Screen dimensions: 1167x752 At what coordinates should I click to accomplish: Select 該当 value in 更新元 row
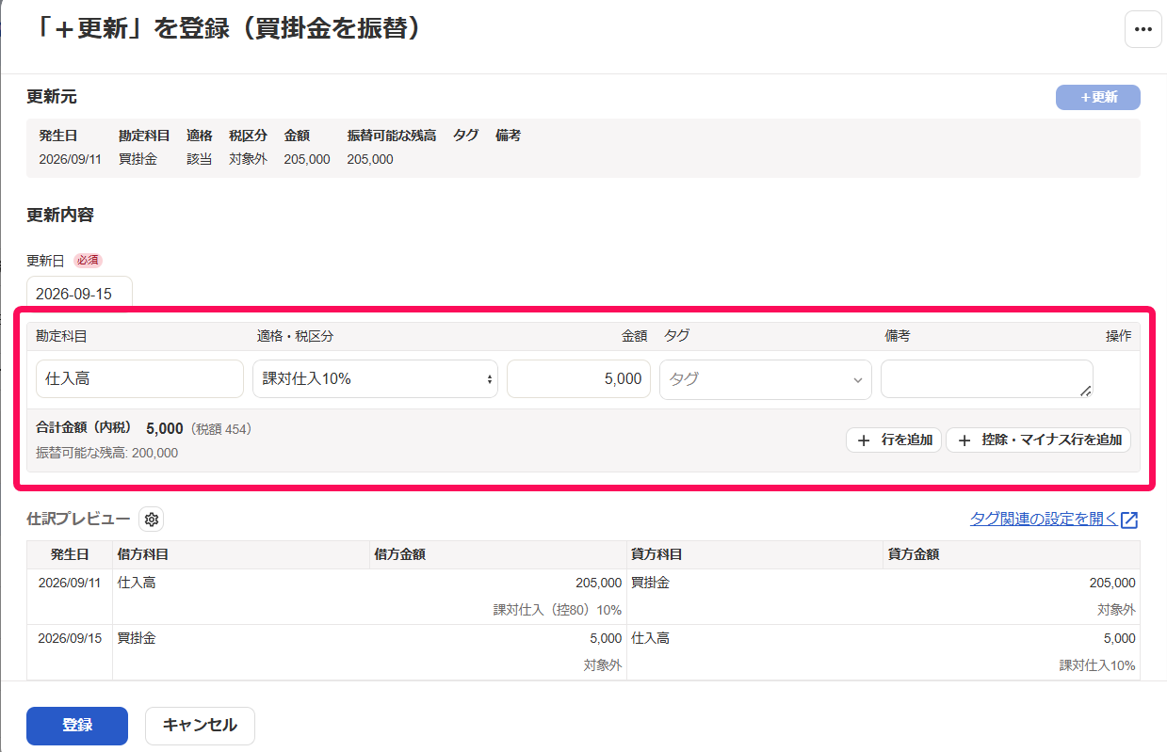pos(199,159)
